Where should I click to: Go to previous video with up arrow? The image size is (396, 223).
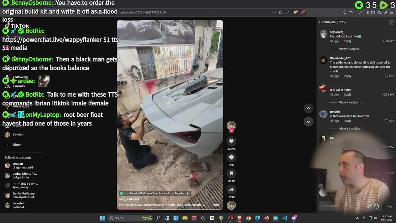(308, 108)
